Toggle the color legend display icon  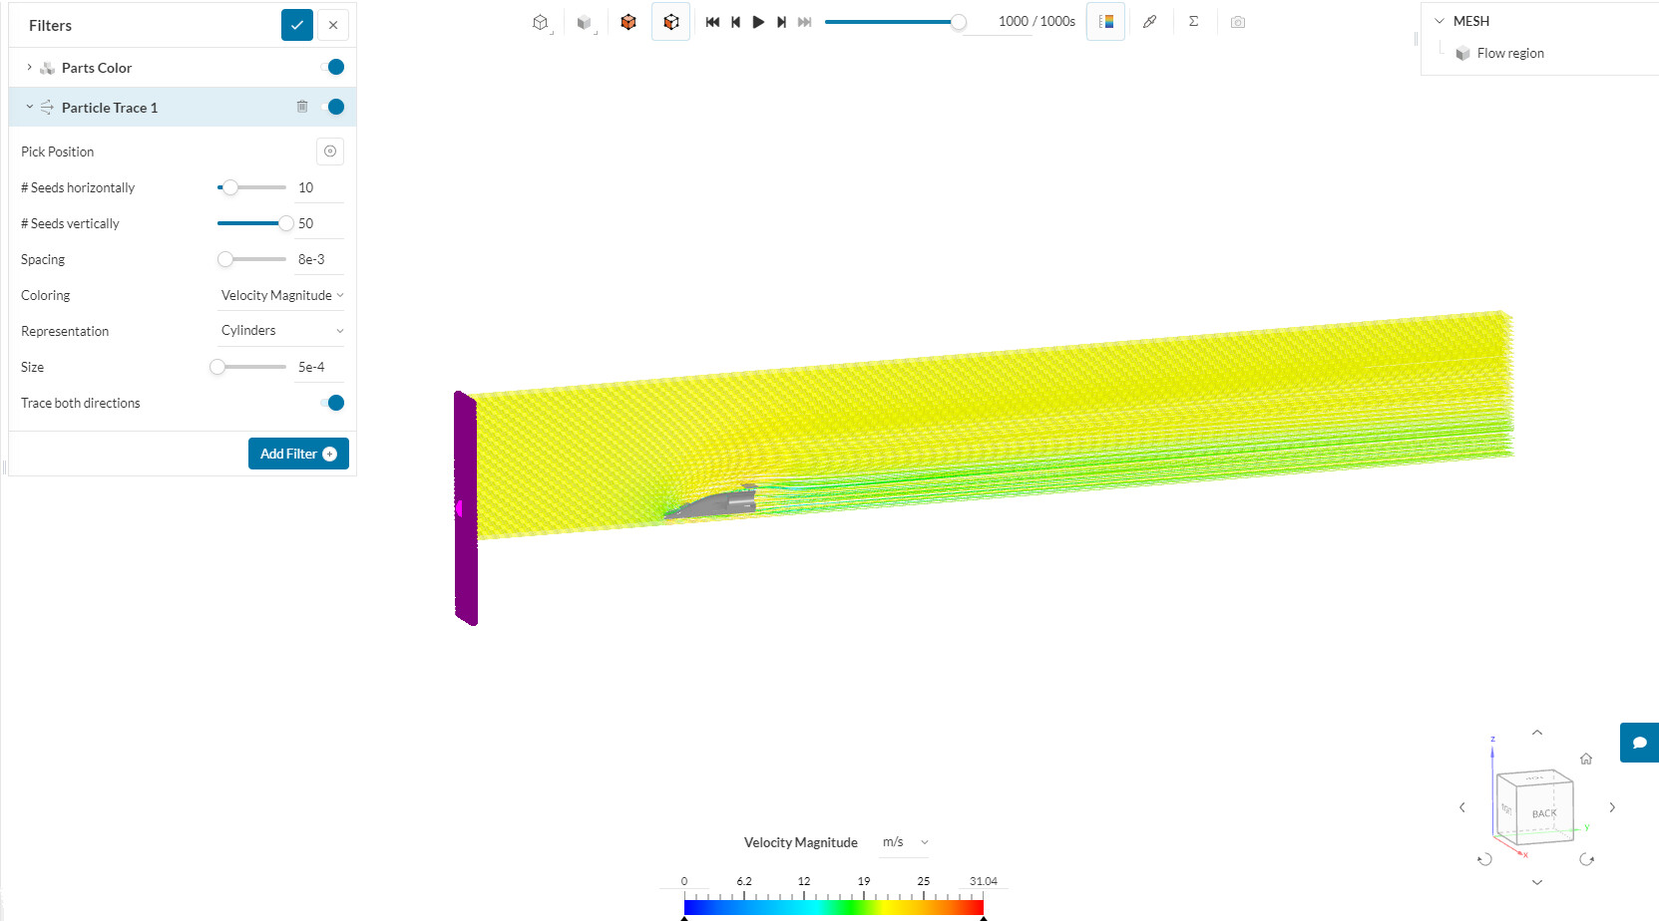pyautogui.click(x=1105, y=21)
